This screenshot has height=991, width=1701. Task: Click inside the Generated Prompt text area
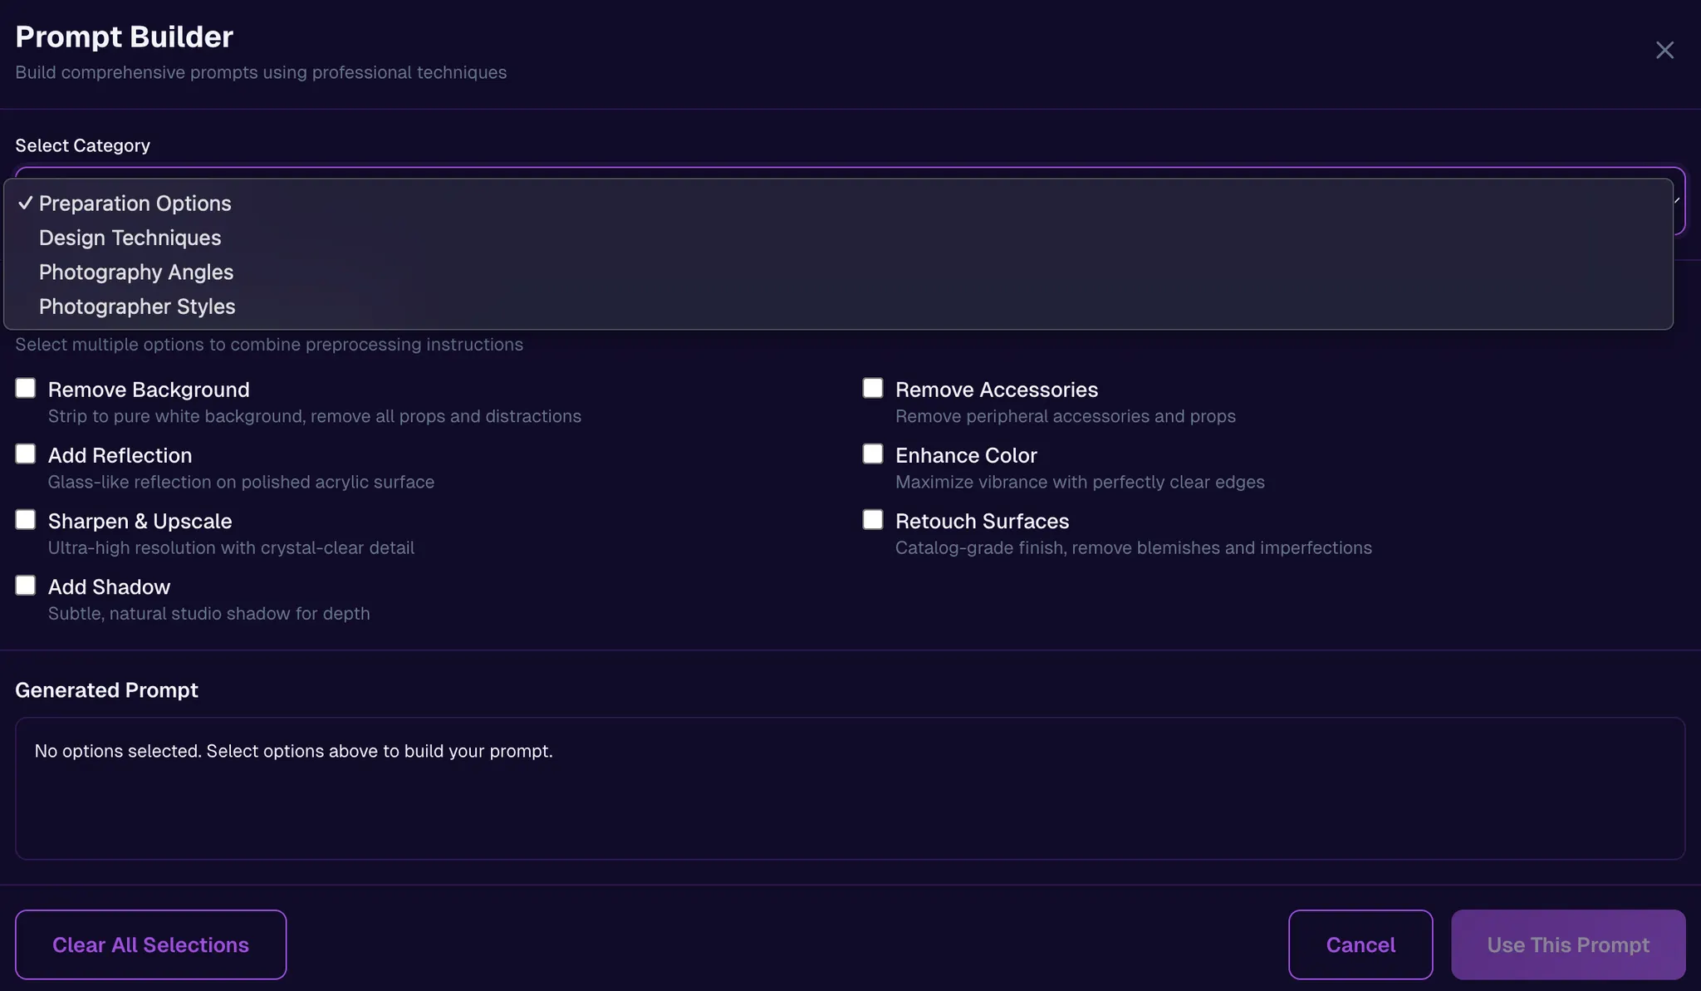(850, 788)
